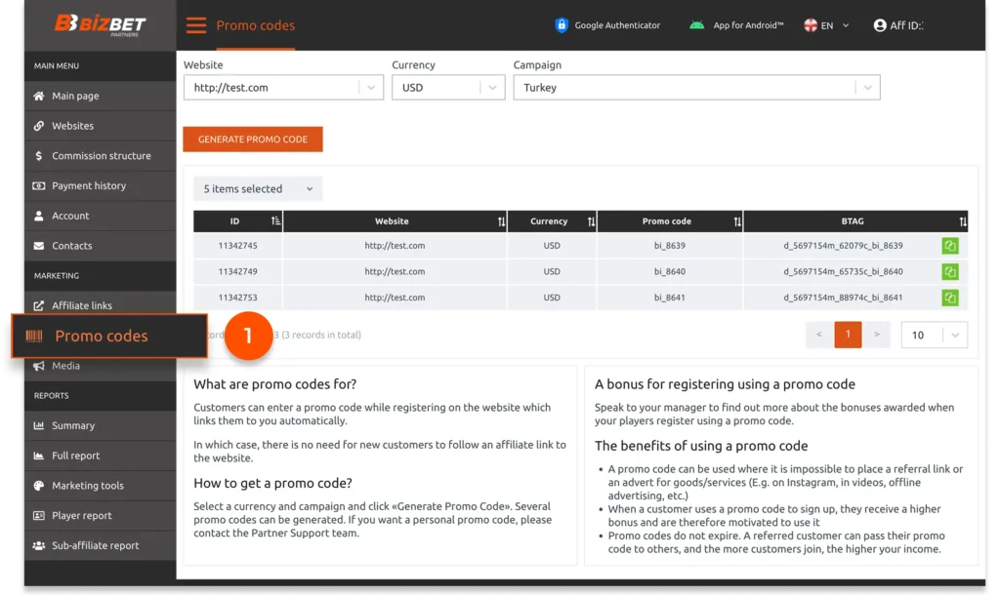This screenshot has height=597, width=1000.
Task: Open Google Authenticator shield icon
Action: tap(562, 24)
